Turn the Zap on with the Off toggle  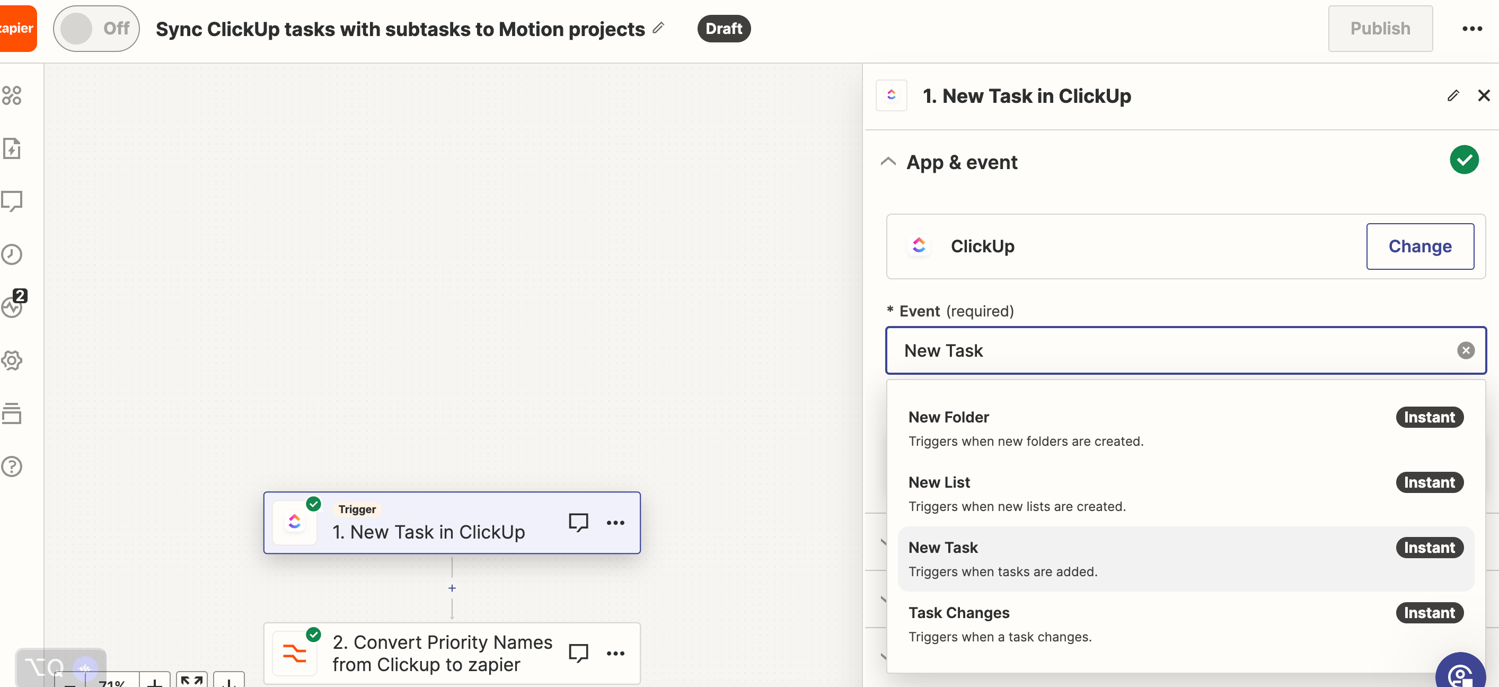pyautogui.click(x=96, y=28)
